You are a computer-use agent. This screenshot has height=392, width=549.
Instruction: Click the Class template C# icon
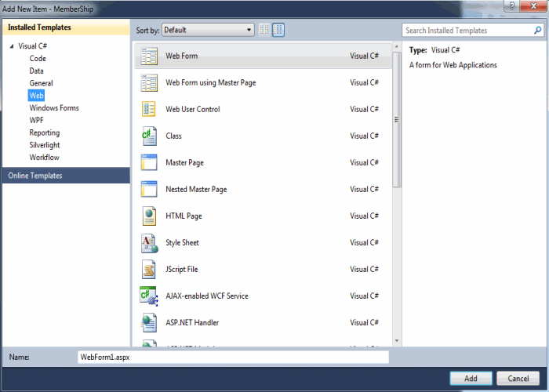tap(149, 136)
